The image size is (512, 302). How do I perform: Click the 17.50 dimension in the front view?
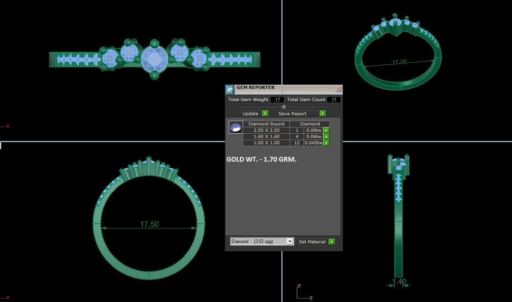[149, 224]
